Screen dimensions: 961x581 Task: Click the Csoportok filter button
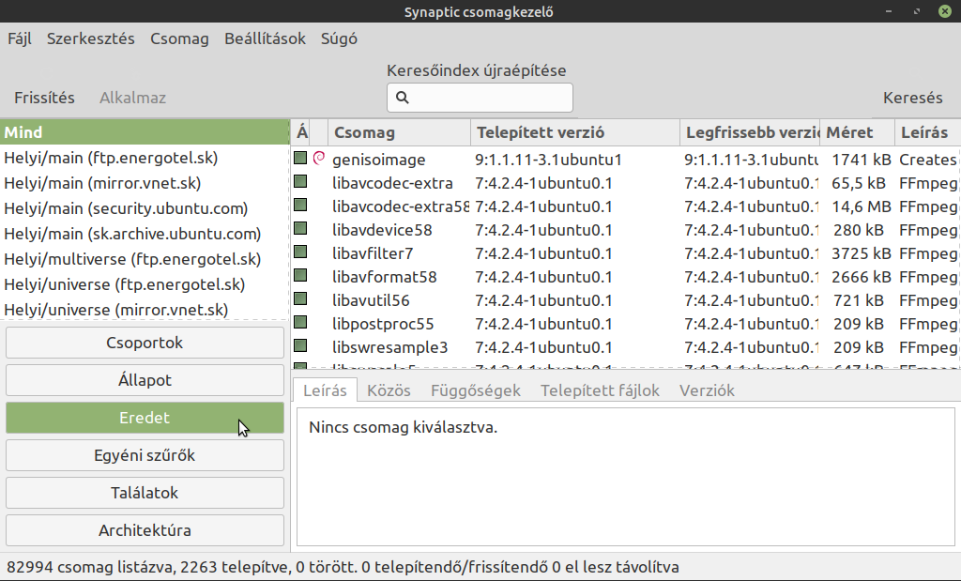[x=145, y=343]
